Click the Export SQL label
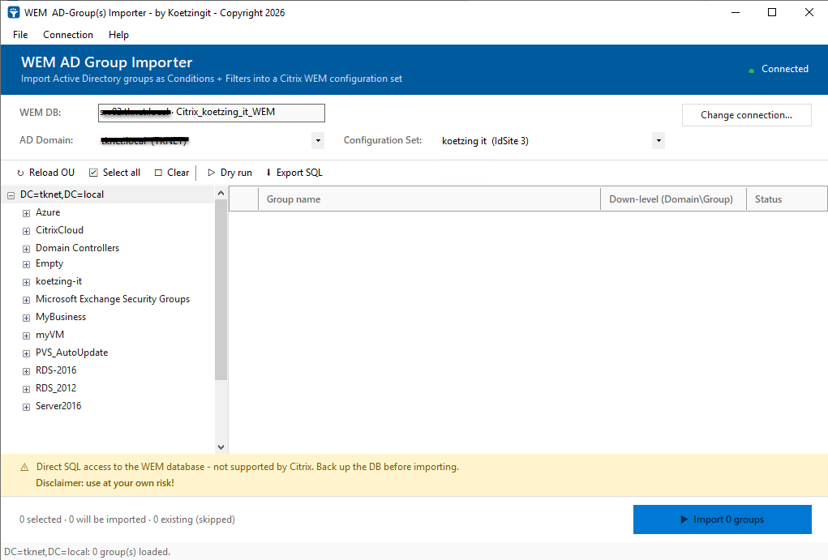This screenshot has height=560, width=828. click(299, 173)
